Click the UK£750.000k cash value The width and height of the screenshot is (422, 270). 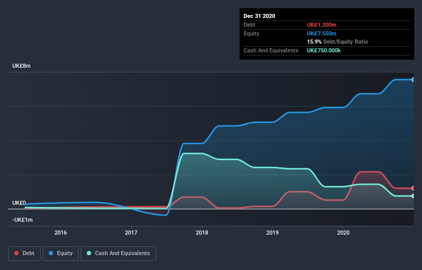(324, 50)
